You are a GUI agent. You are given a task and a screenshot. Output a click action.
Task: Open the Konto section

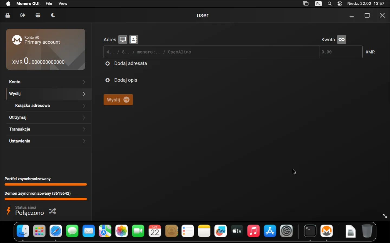click(49, 82)
